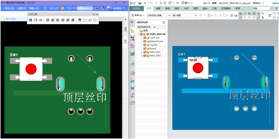Click the fit-to-screen icon in floating toolbar
This screenshot has height=139, width=279.
[x=85, y=20]
